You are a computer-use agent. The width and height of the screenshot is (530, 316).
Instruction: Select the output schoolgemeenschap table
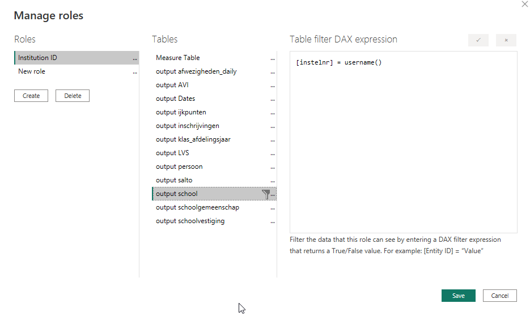click(x=214, y=207)
